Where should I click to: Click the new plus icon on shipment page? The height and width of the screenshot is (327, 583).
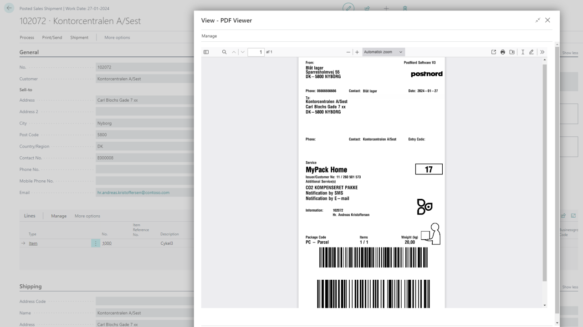click(386, 9)
